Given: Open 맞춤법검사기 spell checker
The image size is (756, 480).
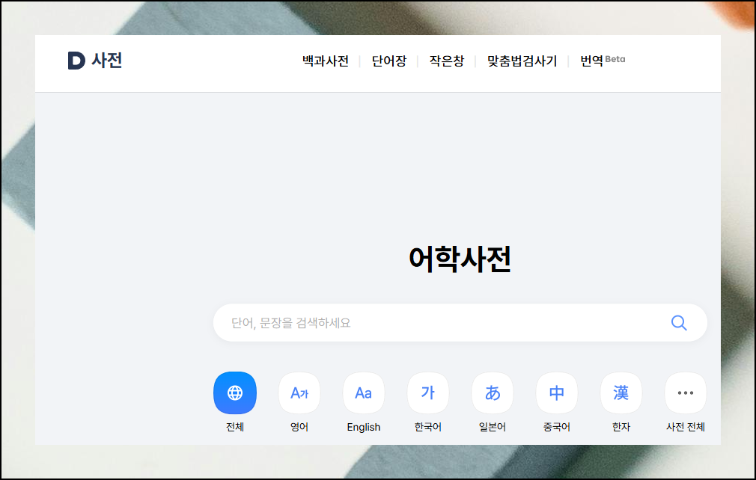Looking at the screenshot, I should [522, 61].
